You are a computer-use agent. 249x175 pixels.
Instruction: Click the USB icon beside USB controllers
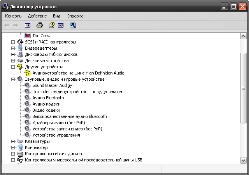[x=20, y=160]
